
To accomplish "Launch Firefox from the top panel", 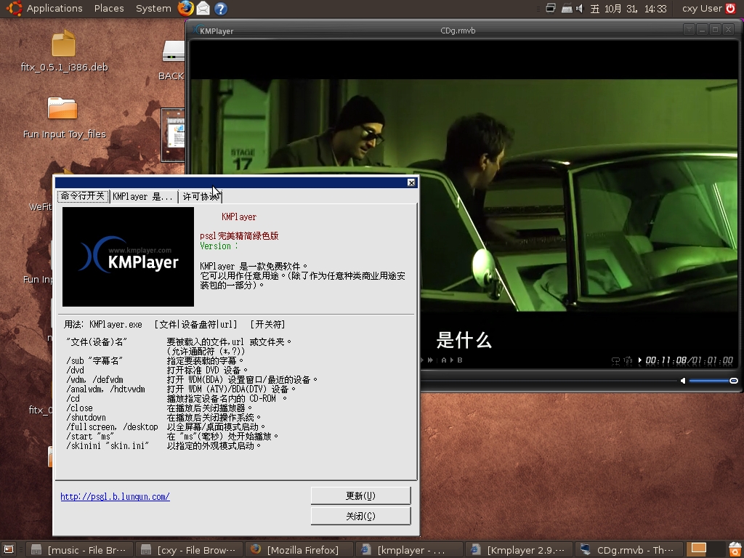I will pyautogui.click(x=185, y=9).
